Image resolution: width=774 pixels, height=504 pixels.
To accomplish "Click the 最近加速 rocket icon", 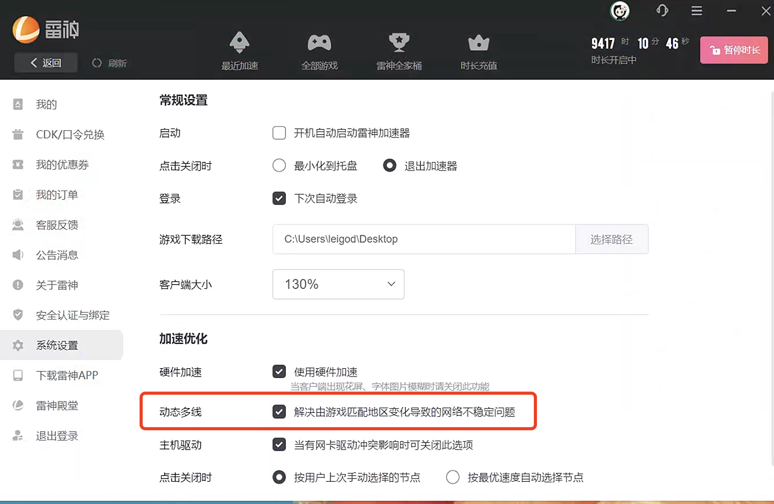I will pos(240,43).
